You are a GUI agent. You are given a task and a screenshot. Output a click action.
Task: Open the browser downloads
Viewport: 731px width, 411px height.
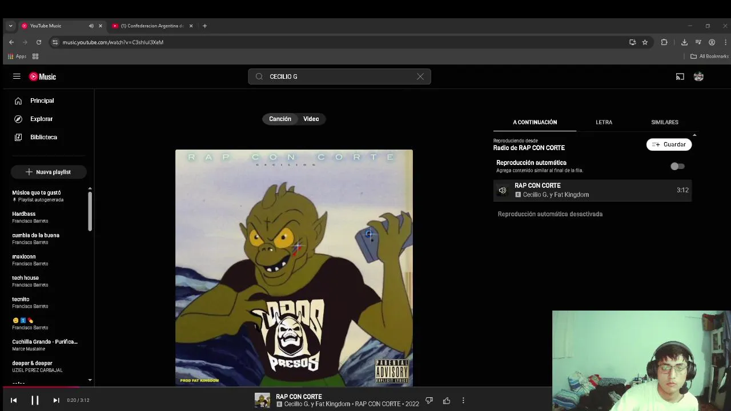pyautogui.click(x=684, y=42)
